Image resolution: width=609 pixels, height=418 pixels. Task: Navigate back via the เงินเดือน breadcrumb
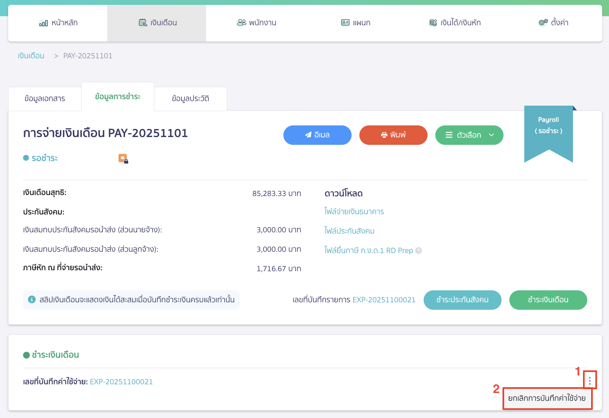click(x=31, y=55)
